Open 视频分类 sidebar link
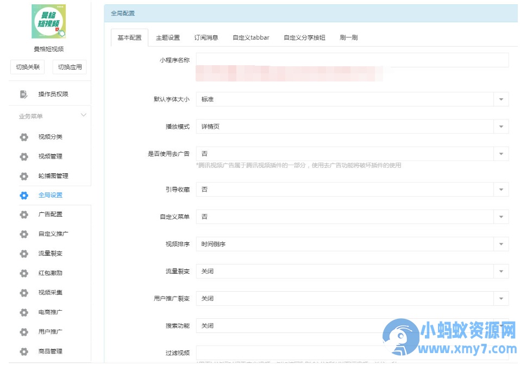The image size is (520, 365). tap(50, 136)
